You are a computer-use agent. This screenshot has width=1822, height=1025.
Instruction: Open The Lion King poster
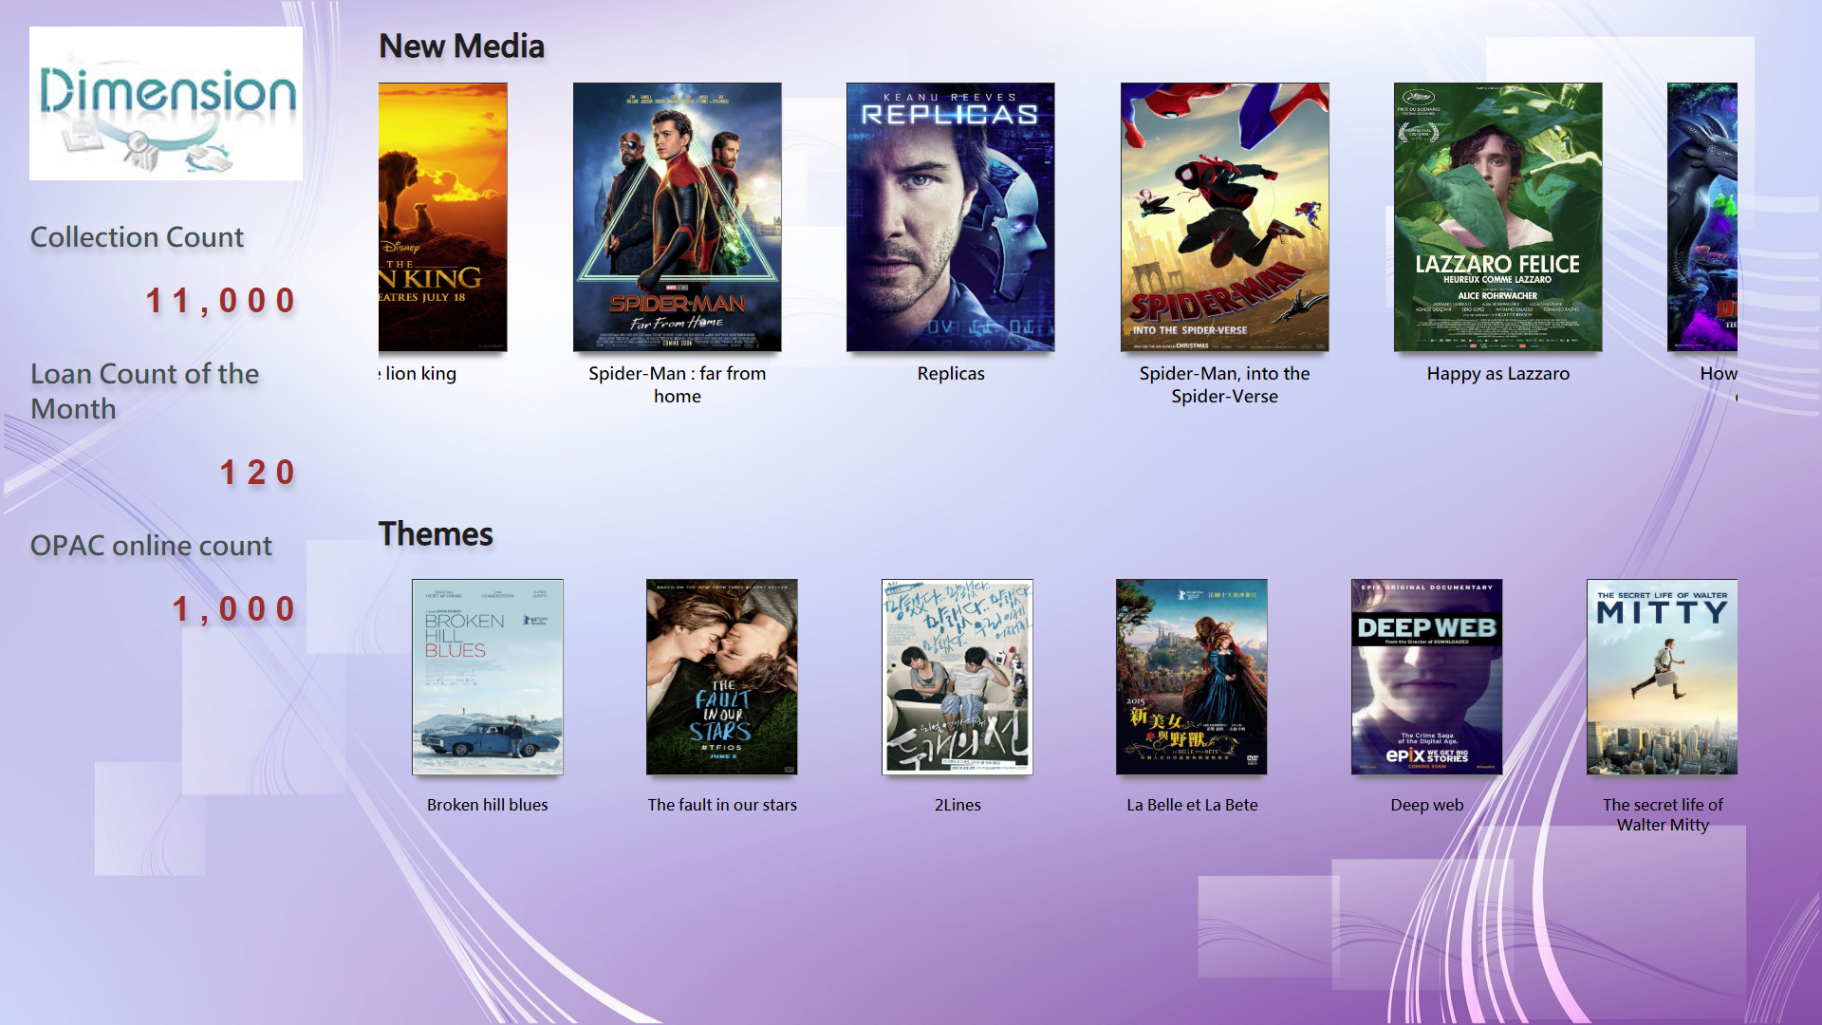[442, 217]
